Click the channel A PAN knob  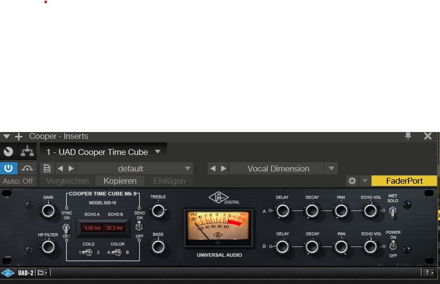tap(341, 211)
